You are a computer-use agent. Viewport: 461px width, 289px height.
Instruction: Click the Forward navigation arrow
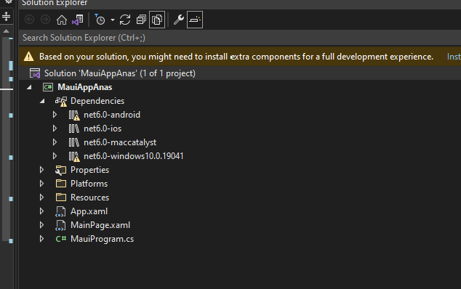coord(45,20)
